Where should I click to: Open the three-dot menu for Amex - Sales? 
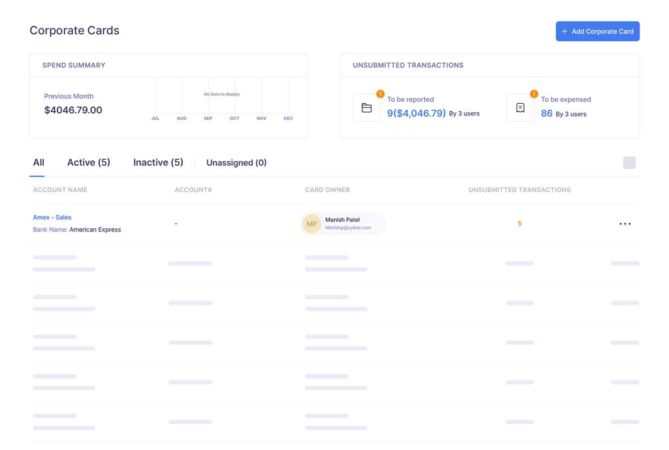(624, 224)
